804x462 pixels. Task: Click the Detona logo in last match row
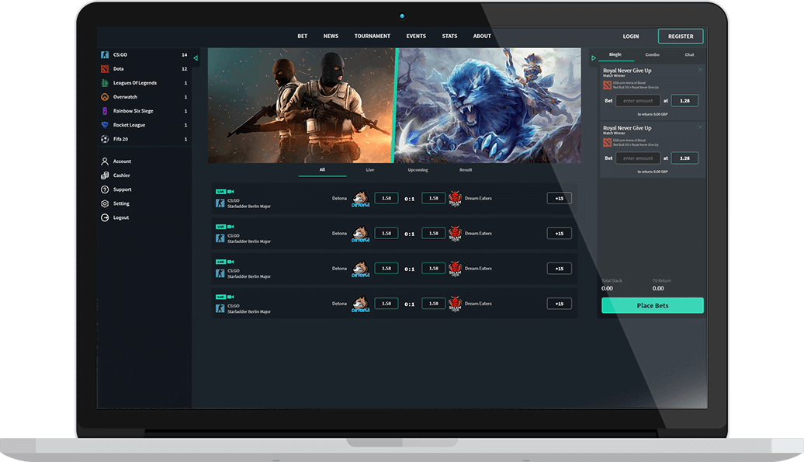click(x=360, y=304)
